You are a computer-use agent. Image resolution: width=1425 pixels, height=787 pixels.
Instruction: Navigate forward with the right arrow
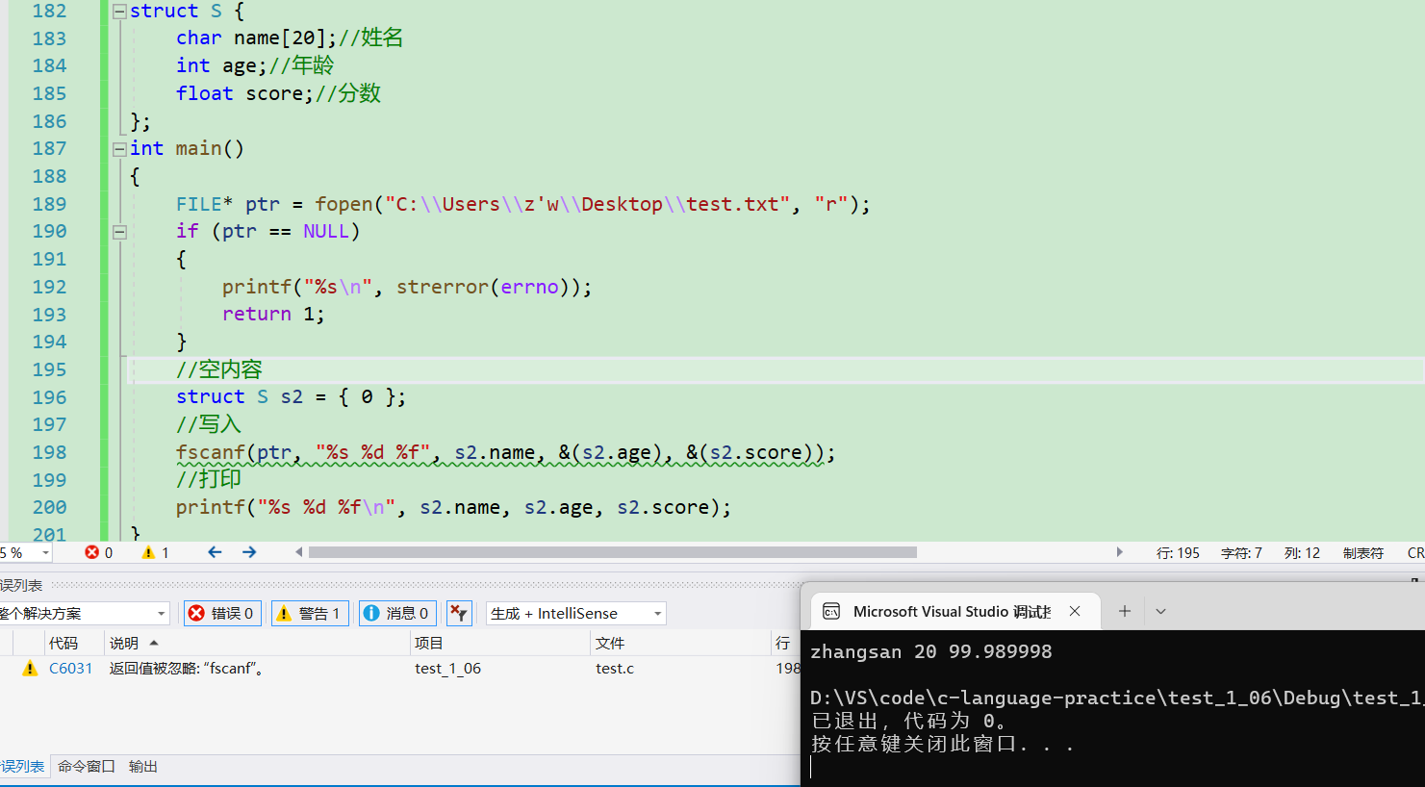(249, 552)
